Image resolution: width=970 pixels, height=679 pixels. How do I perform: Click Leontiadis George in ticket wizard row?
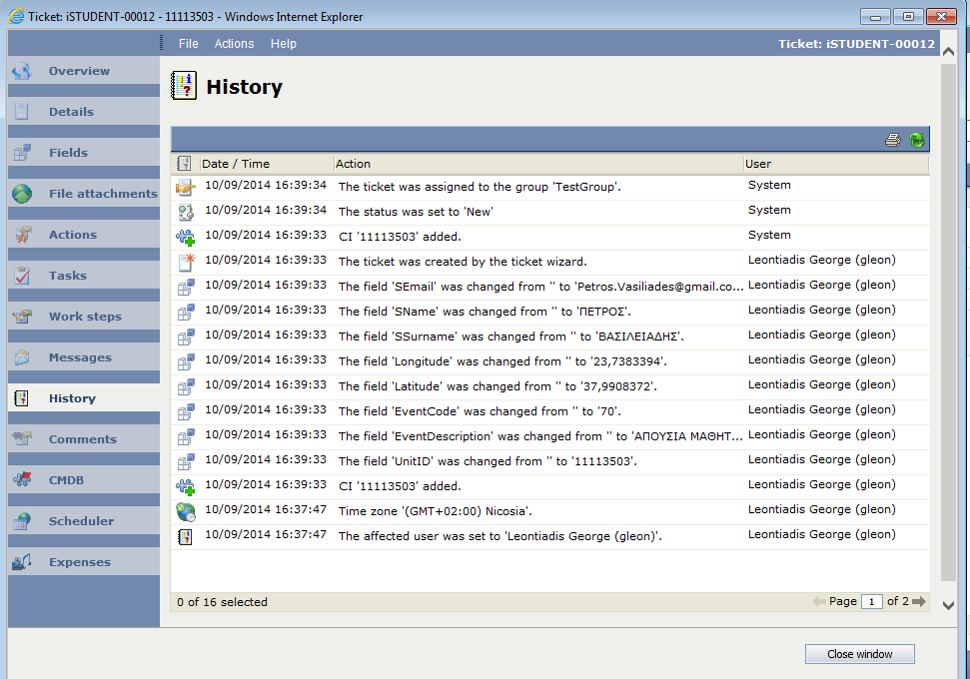pos(821,260)
